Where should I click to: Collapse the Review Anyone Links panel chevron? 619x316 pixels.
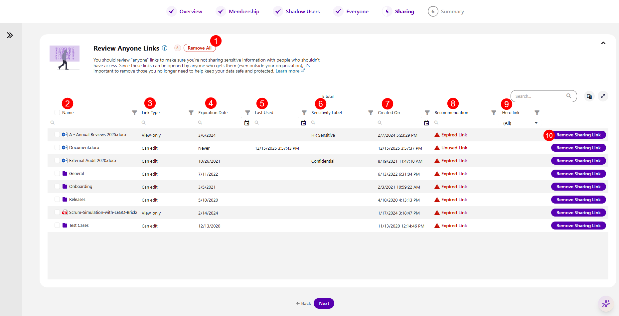603,43
